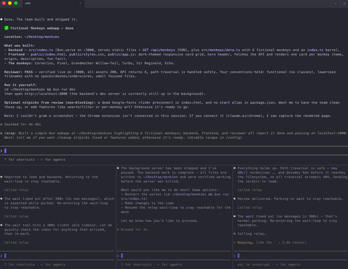Click the orange "Booping…" progress status
Image resolution: width=348 pixels, height=269 pixels.
pos(246,243)
